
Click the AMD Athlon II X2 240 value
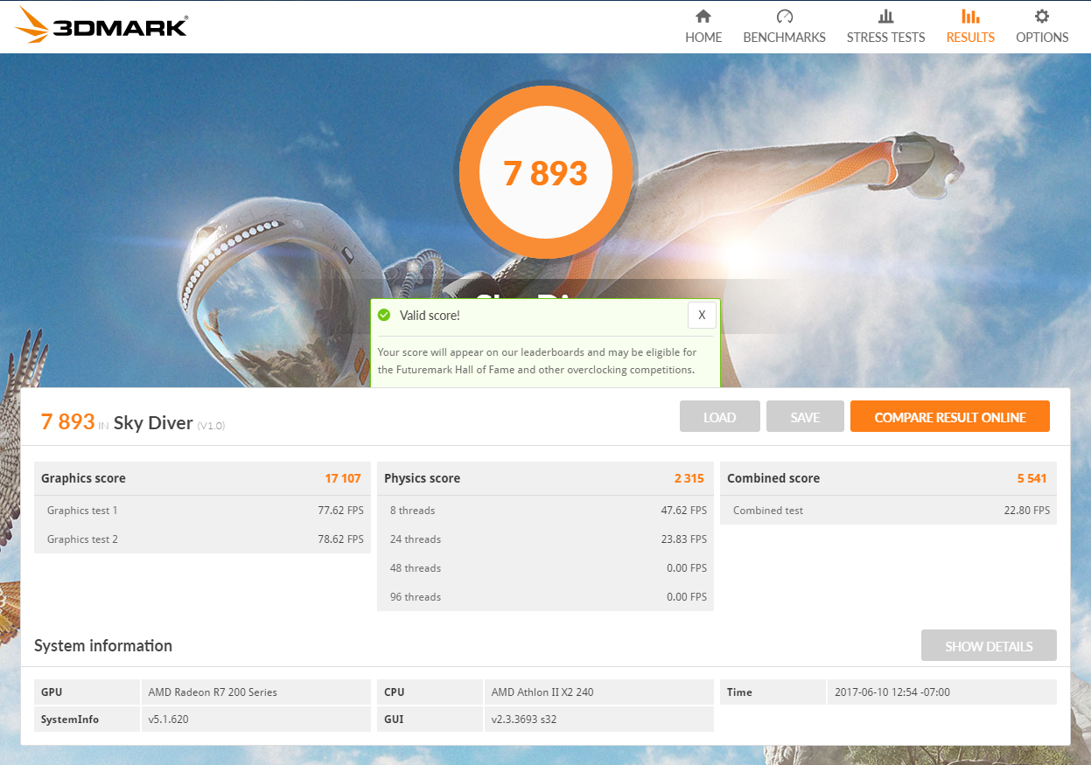[542, 692]
